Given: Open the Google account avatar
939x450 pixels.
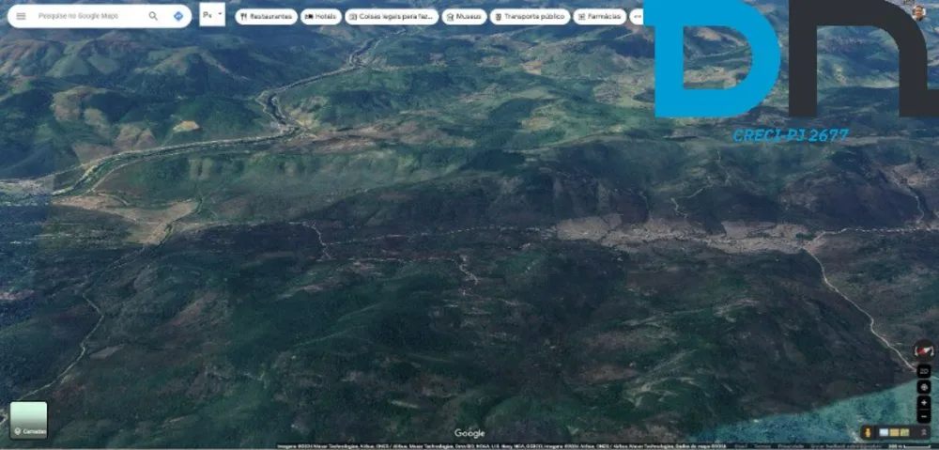Looking at the screenshot, I should click(x=918, y=12).
